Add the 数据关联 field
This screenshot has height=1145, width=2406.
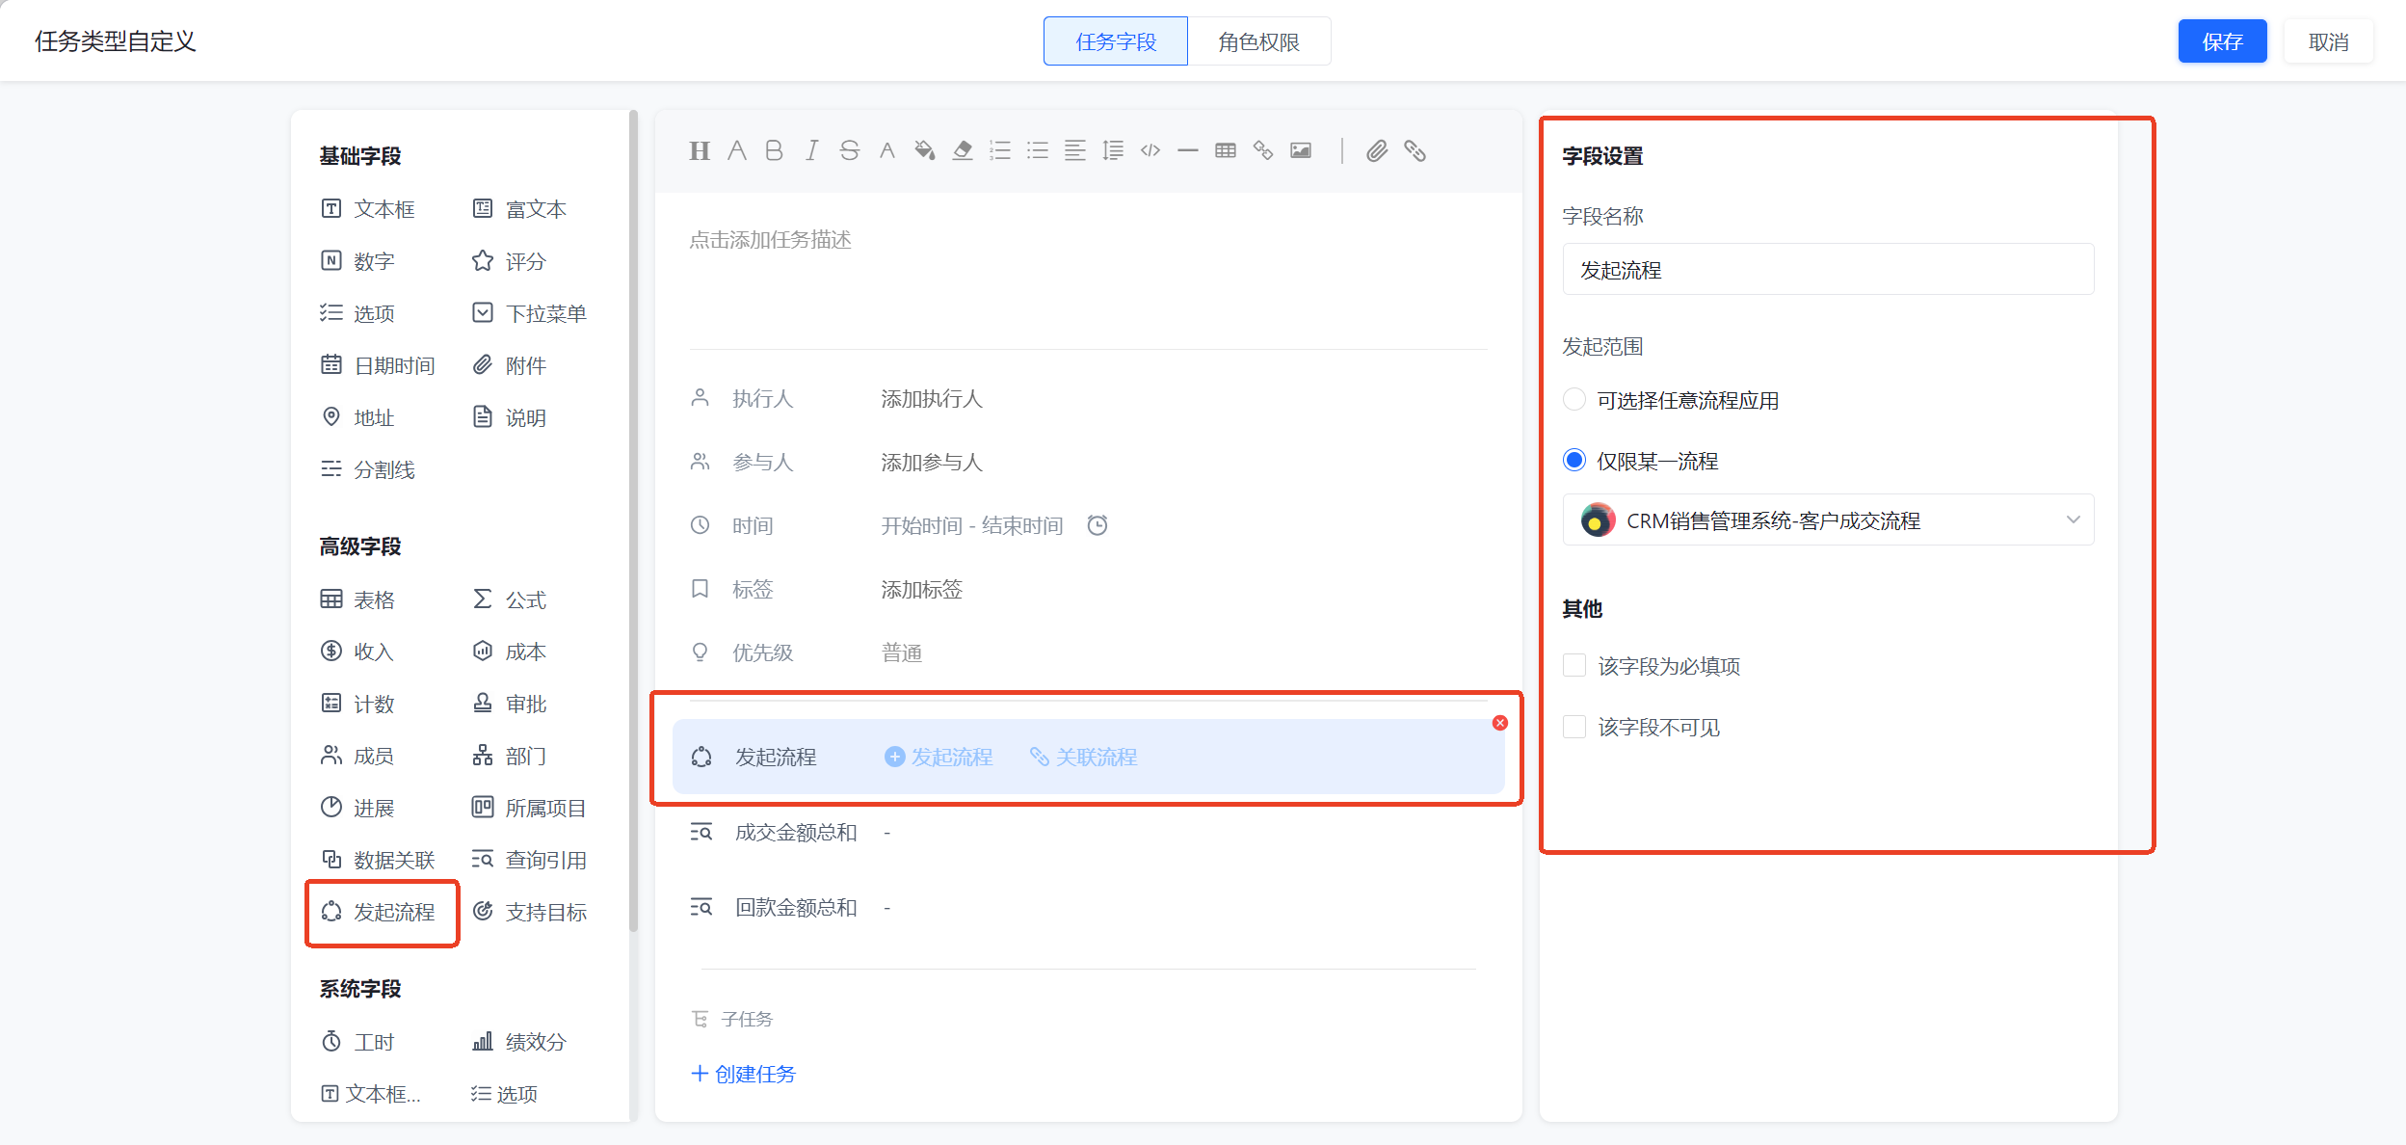tap(378, 860)
